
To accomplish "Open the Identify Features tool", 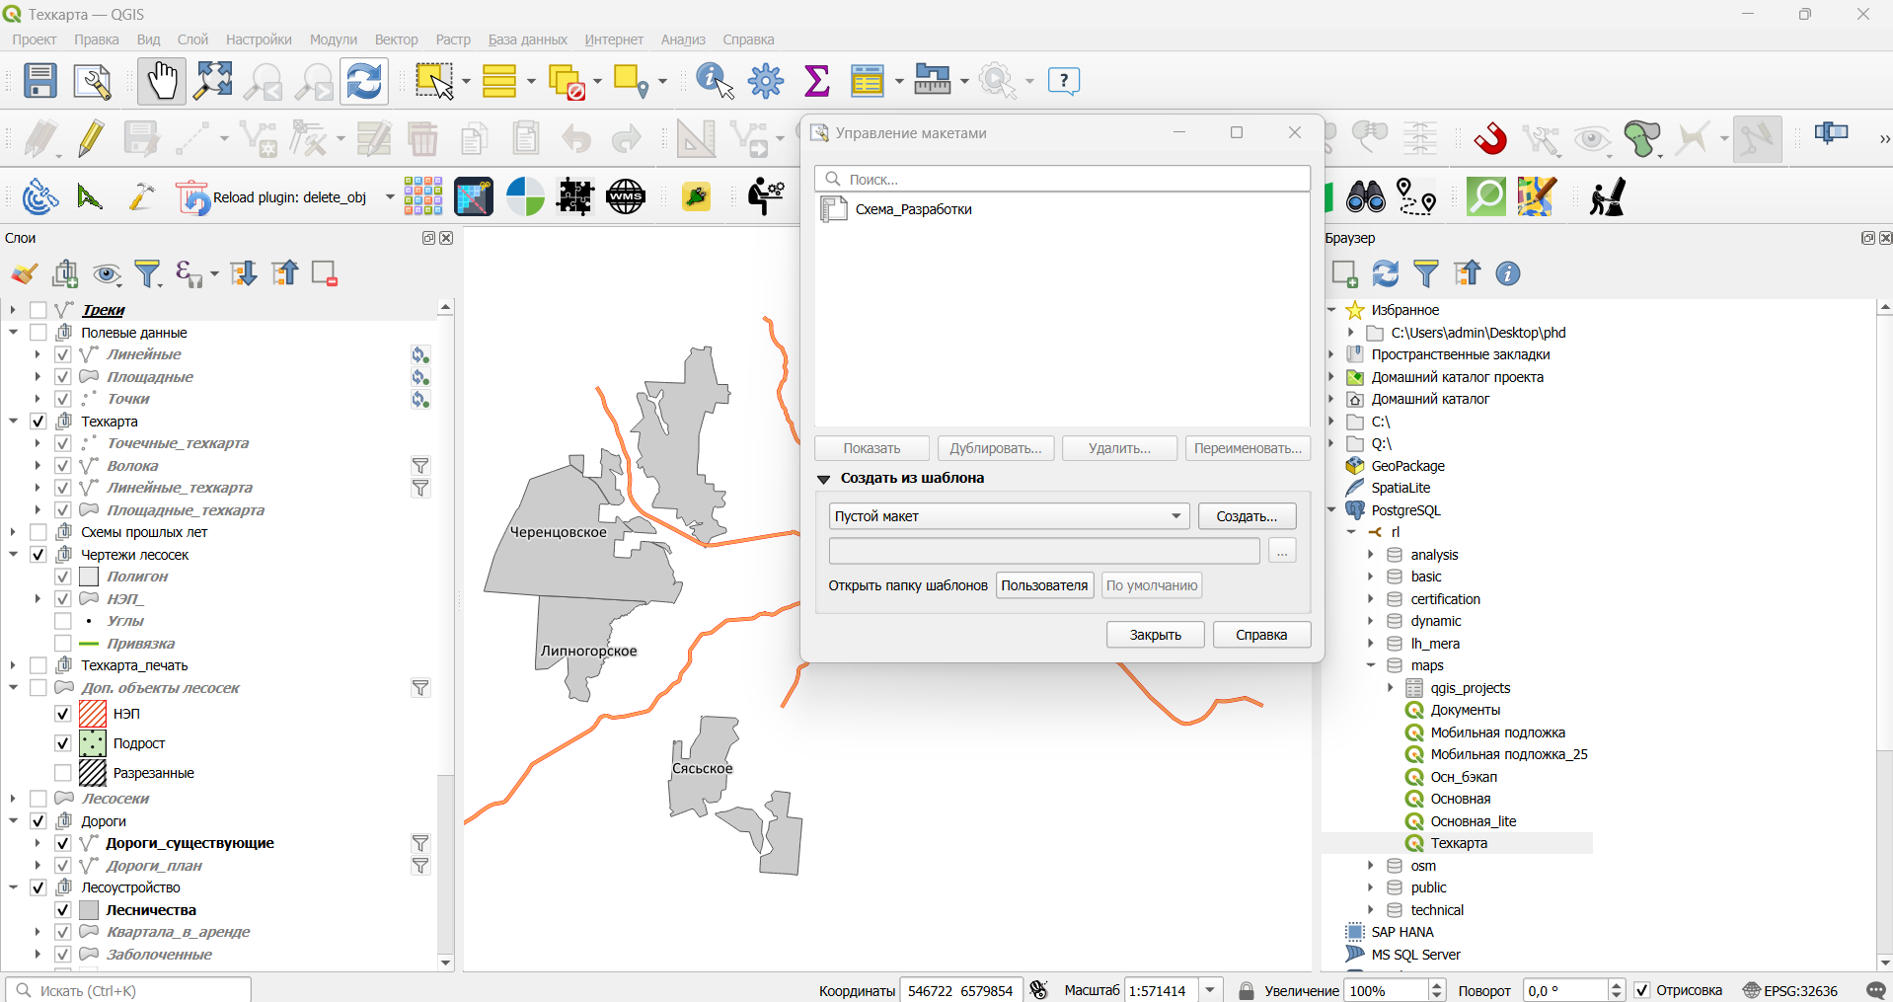I will 716,81.
